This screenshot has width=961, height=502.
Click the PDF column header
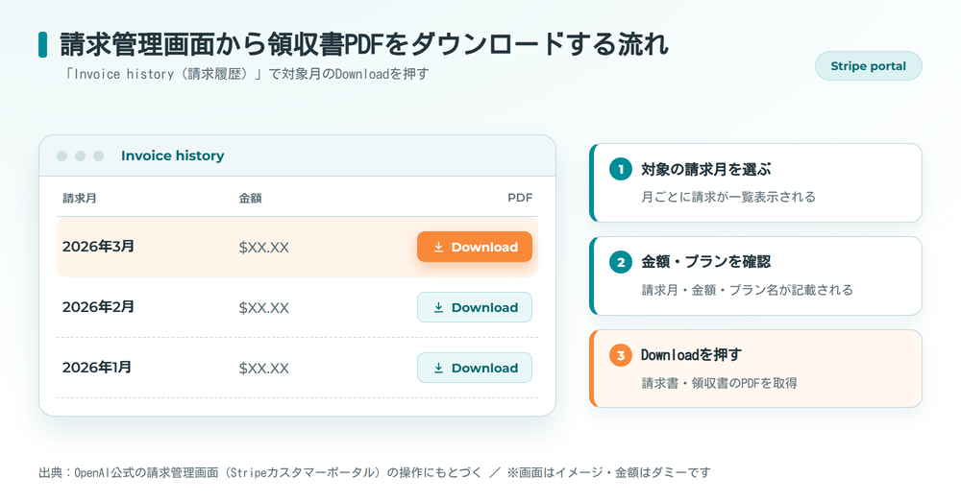(x=520, y=198)
